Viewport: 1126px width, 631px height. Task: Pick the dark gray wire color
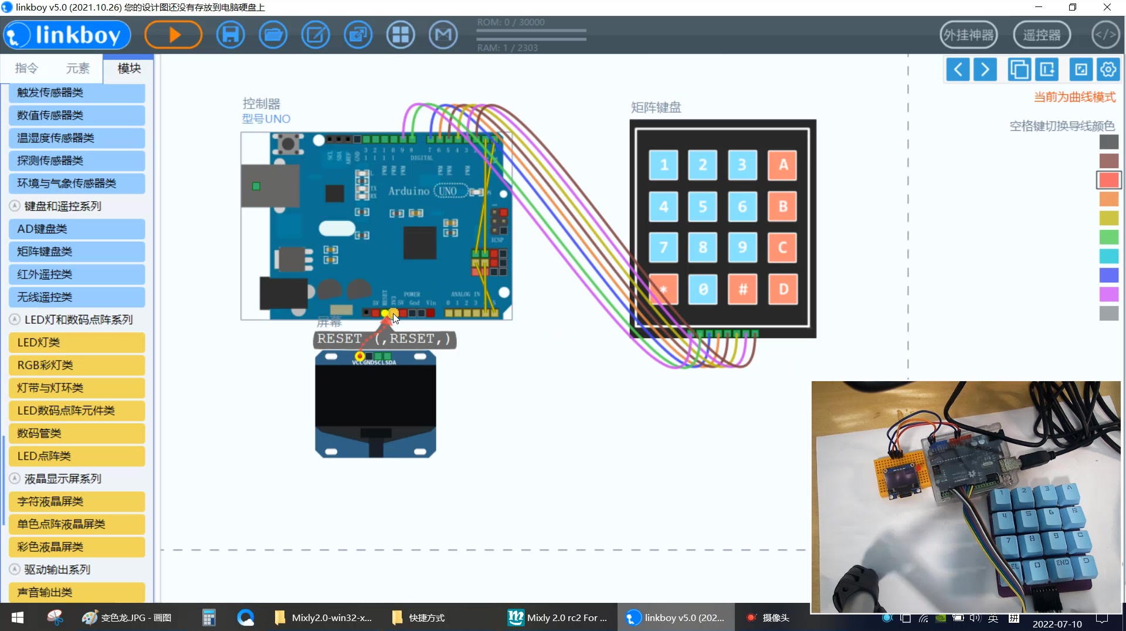coord(1109,142)
